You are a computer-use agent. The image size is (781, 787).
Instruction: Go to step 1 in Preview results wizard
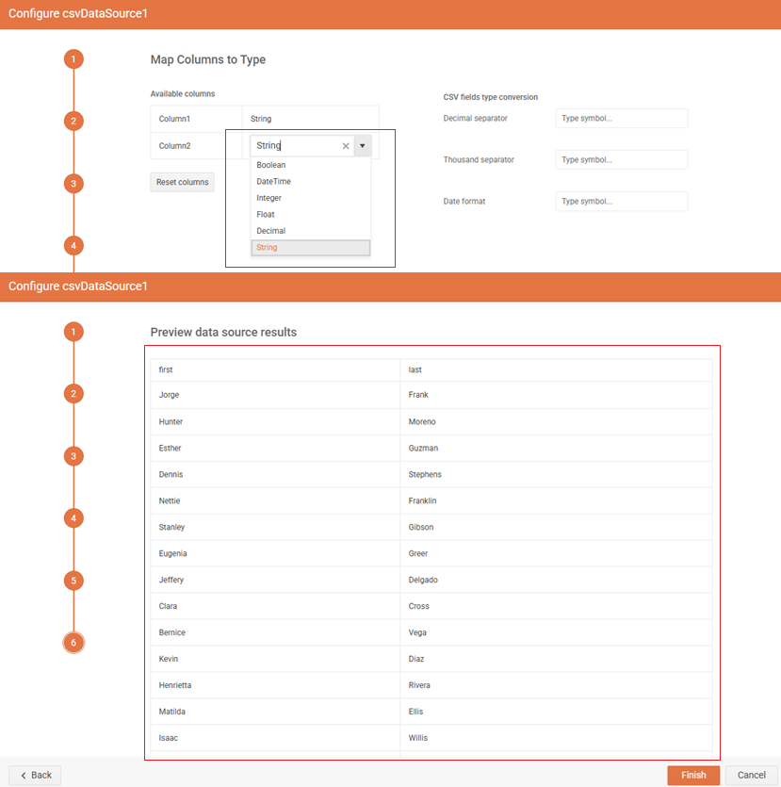(x=73, y=332)
